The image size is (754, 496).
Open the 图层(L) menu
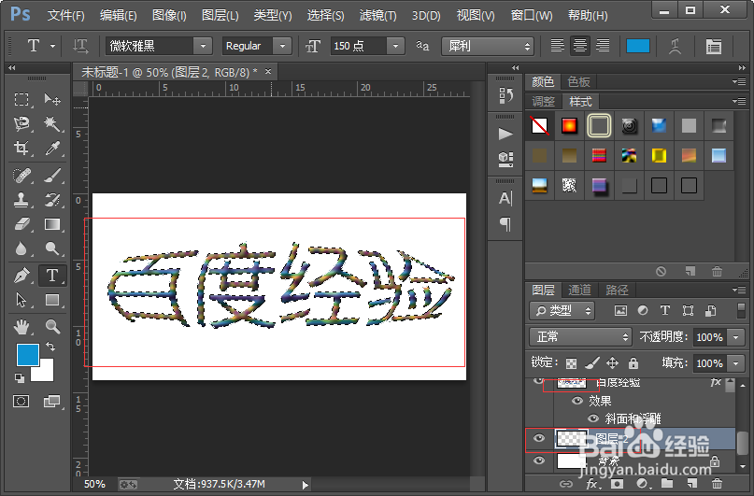click(x=221, y=16)
